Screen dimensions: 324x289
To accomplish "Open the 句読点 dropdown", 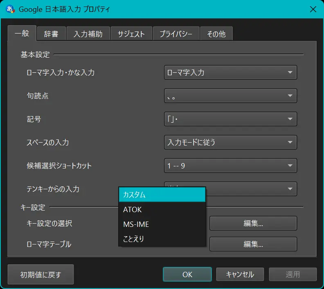I will [x=230, y=96].
